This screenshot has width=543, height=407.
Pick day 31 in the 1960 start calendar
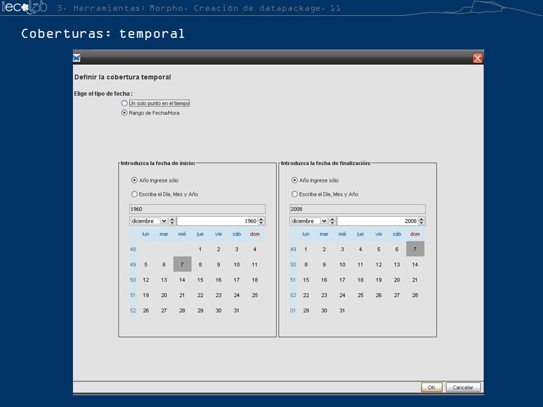pos(236,310)
